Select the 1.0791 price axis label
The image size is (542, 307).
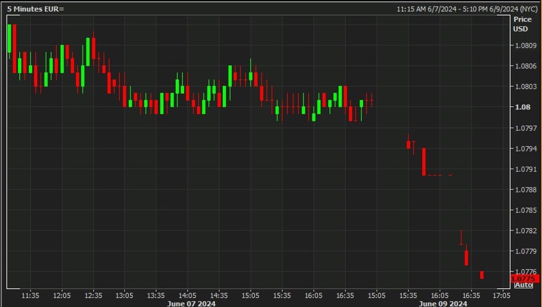[x=525, y=169]
